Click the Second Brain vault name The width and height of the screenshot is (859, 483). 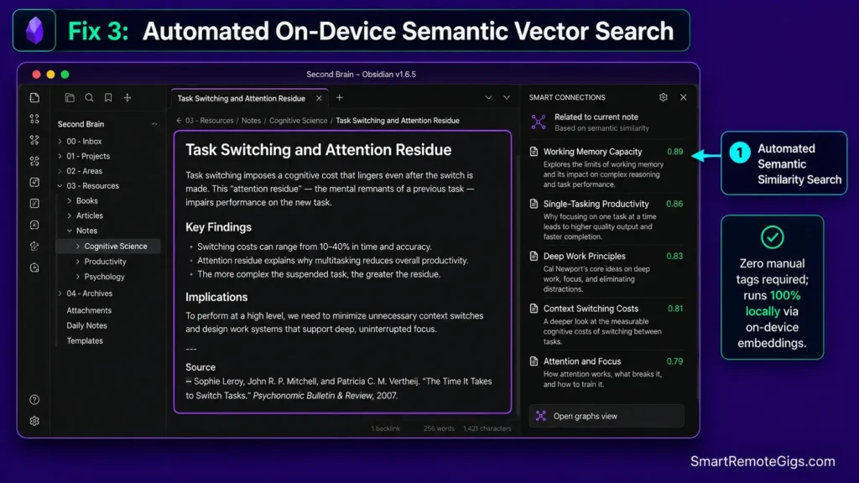(81, 124)
